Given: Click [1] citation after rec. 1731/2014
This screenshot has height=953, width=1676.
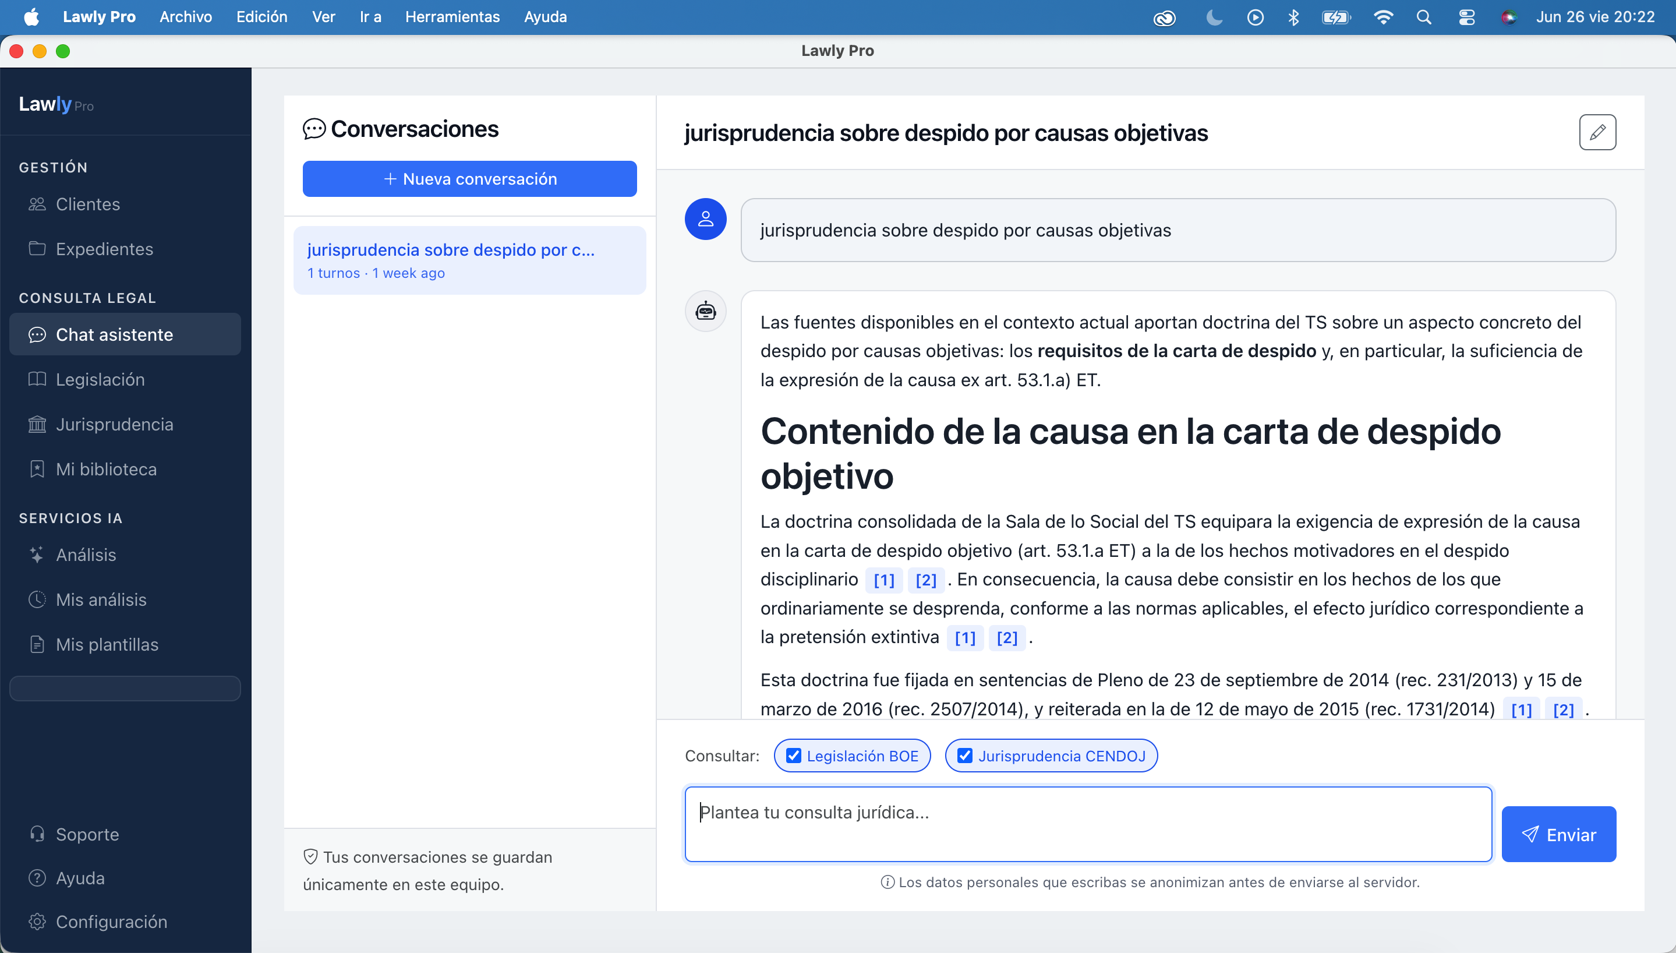Looking at the screenshot, I should pyautogui.click(x=1521, y=710).
